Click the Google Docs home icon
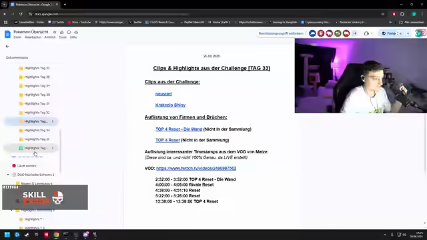 click(7, 34)
